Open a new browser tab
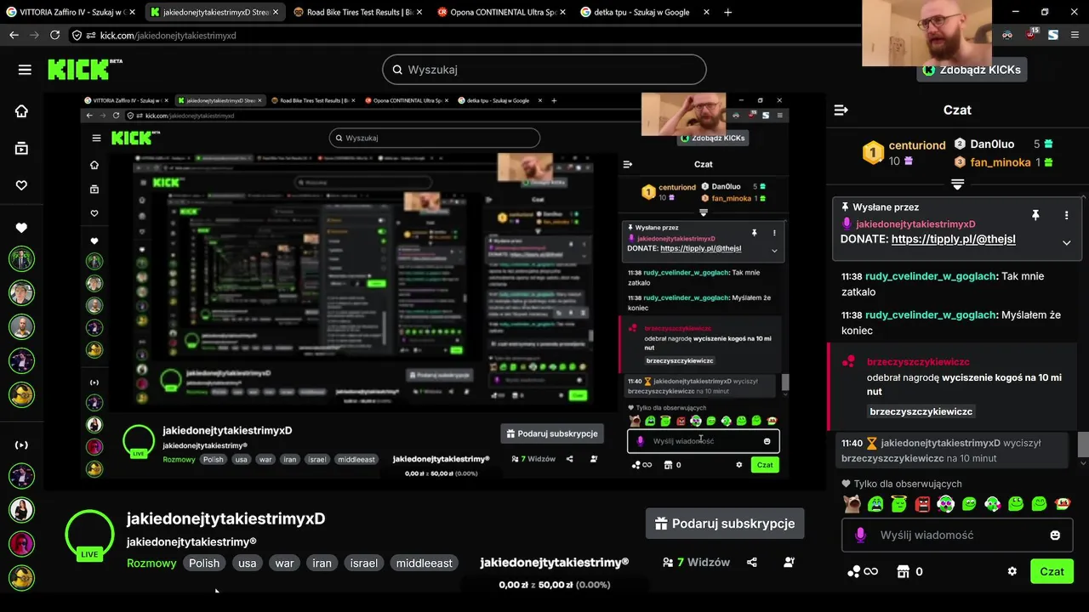1089x612 pixels. pyautogui.click(x=727, y=12)
